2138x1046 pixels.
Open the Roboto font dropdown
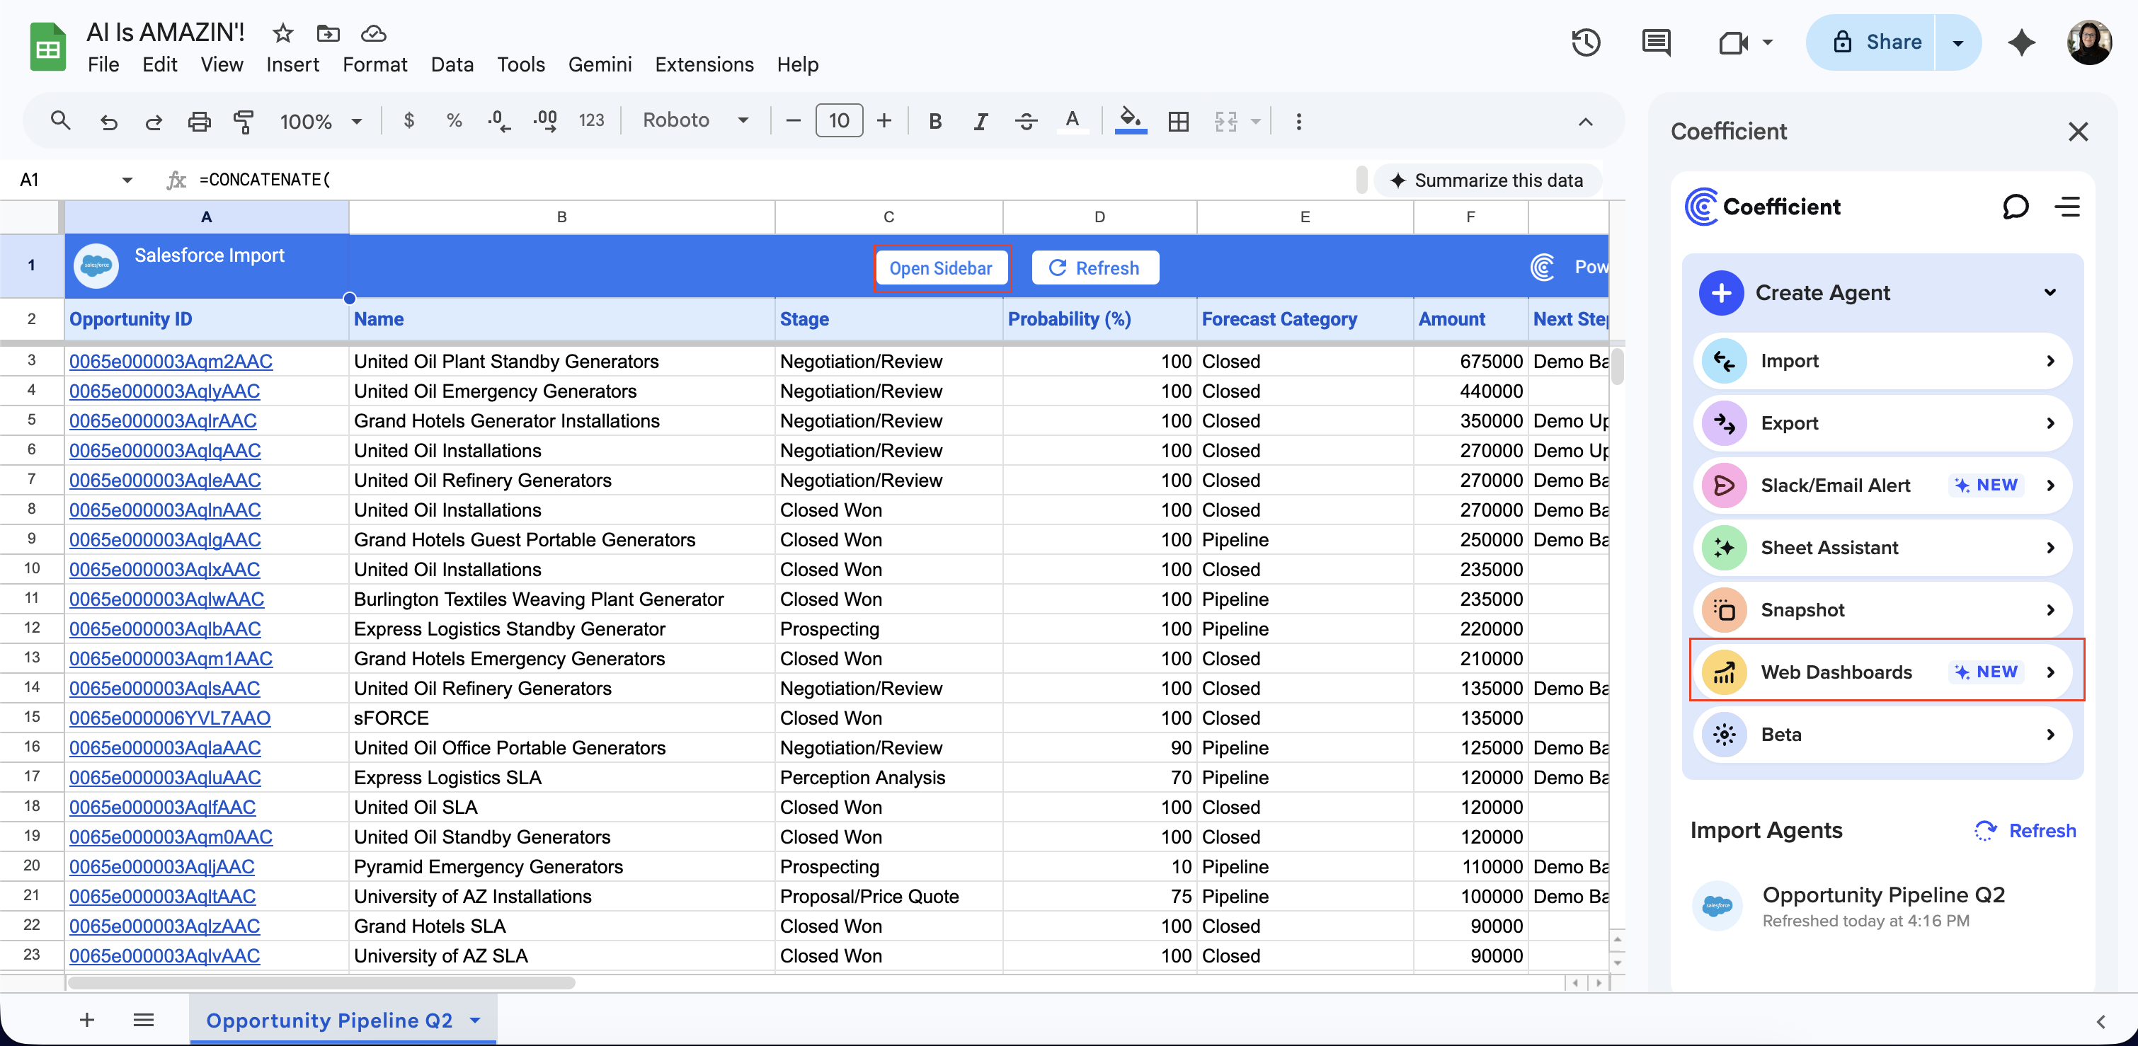[x=695, y=121]
